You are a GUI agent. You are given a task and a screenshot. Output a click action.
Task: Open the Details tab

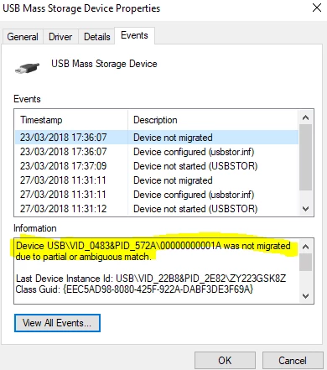(97, 37)
